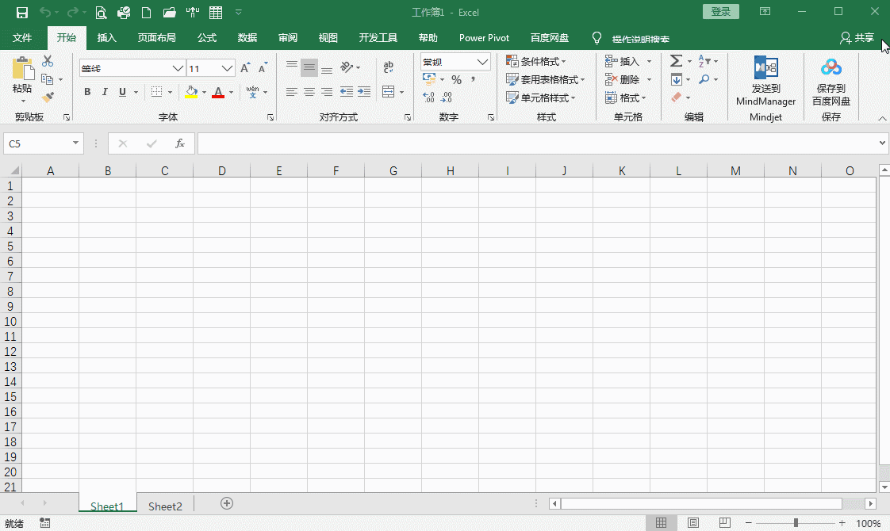The height and width of the screenshot is (531, 890).
Task: Decrease font size with the smaller A
Action: tap(263, 68)
